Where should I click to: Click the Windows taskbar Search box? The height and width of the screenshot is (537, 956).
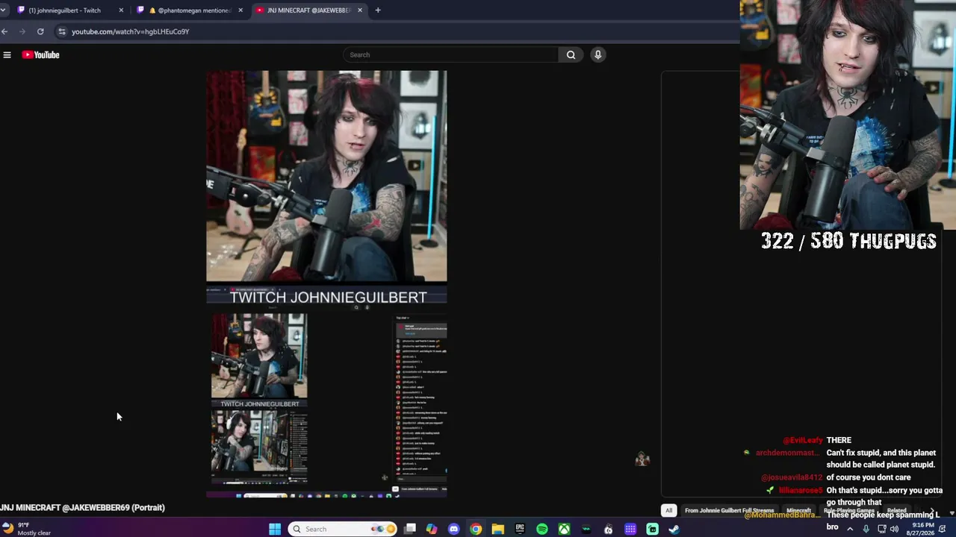(344, 530)
